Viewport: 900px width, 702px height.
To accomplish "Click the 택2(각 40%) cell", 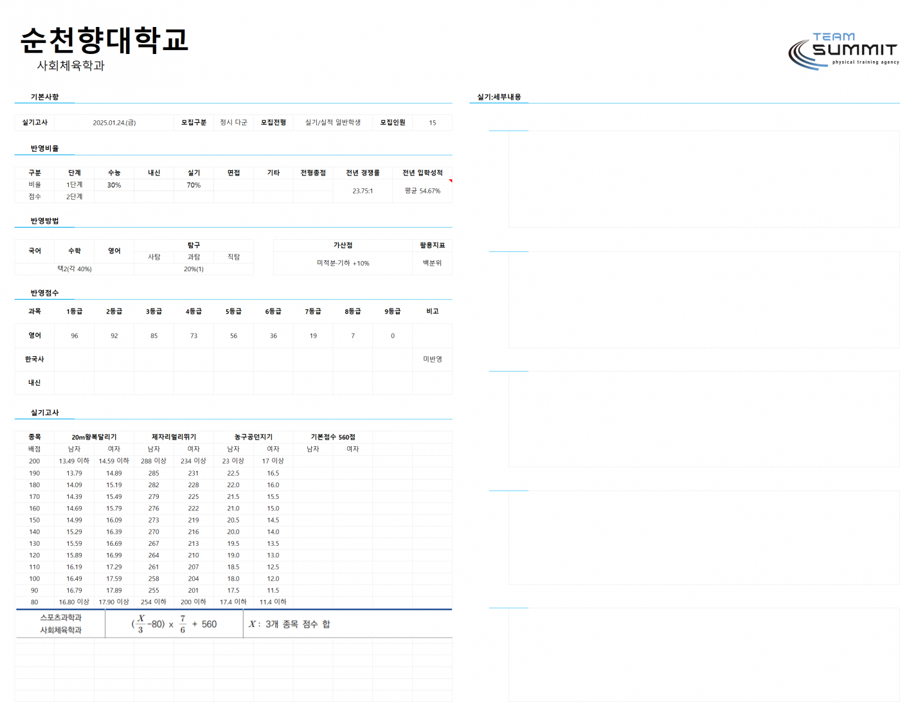I will 75,269.
